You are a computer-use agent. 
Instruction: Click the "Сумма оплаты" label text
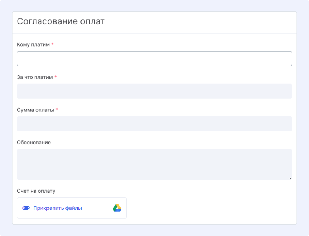35,110
